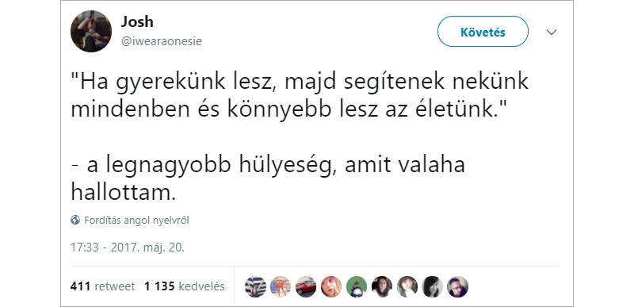
Task: Click the pale-faced woman avatar, seventh in row
Action: coord(407,287)
